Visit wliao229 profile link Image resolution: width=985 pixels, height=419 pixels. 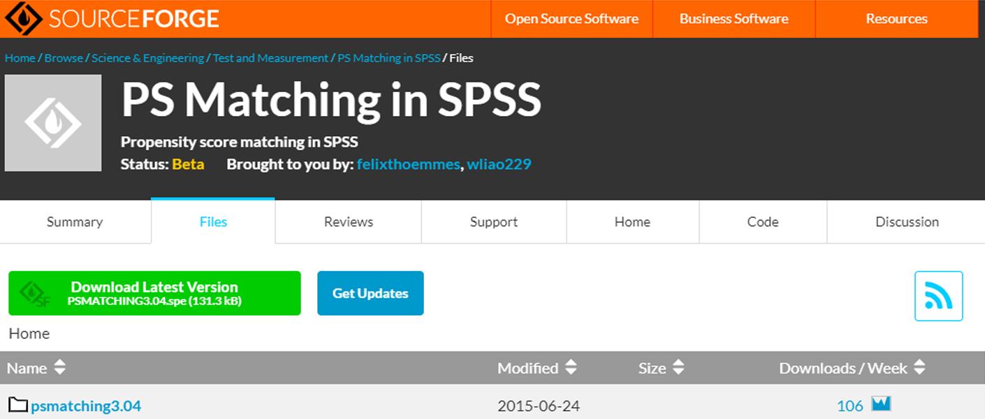pyautogui.click(x=499, y=165)
